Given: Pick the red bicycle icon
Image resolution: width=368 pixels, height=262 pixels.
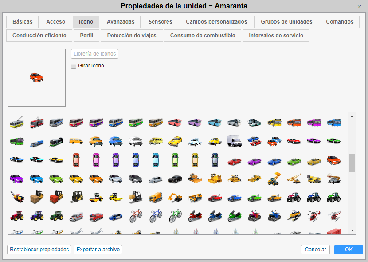Looking at the screenshot, I should 136,216.
